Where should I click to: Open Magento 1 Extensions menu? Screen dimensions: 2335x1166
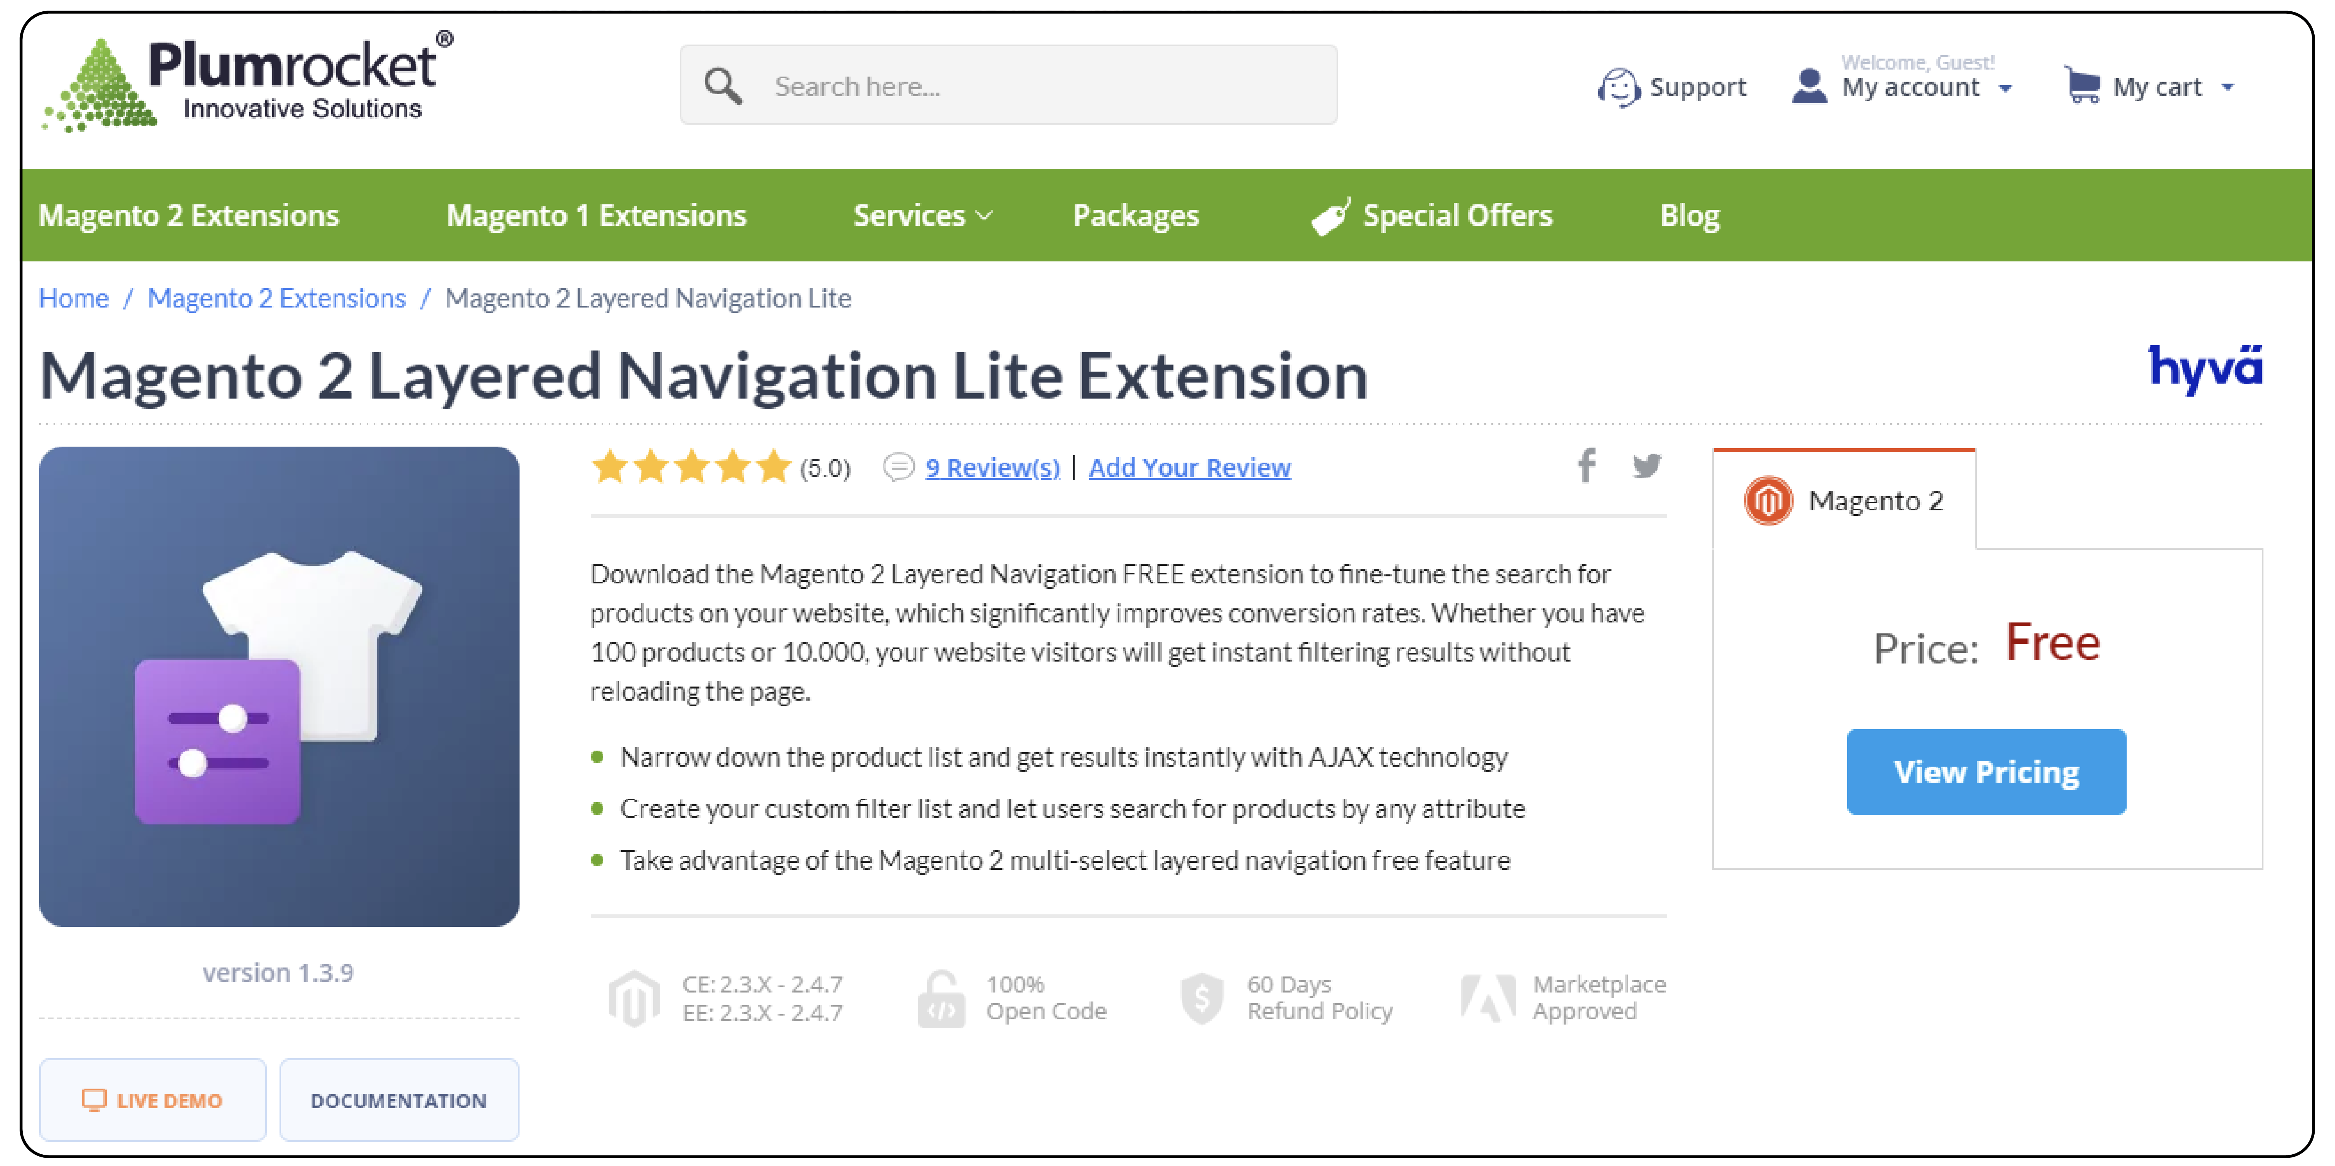click(597, 216)
